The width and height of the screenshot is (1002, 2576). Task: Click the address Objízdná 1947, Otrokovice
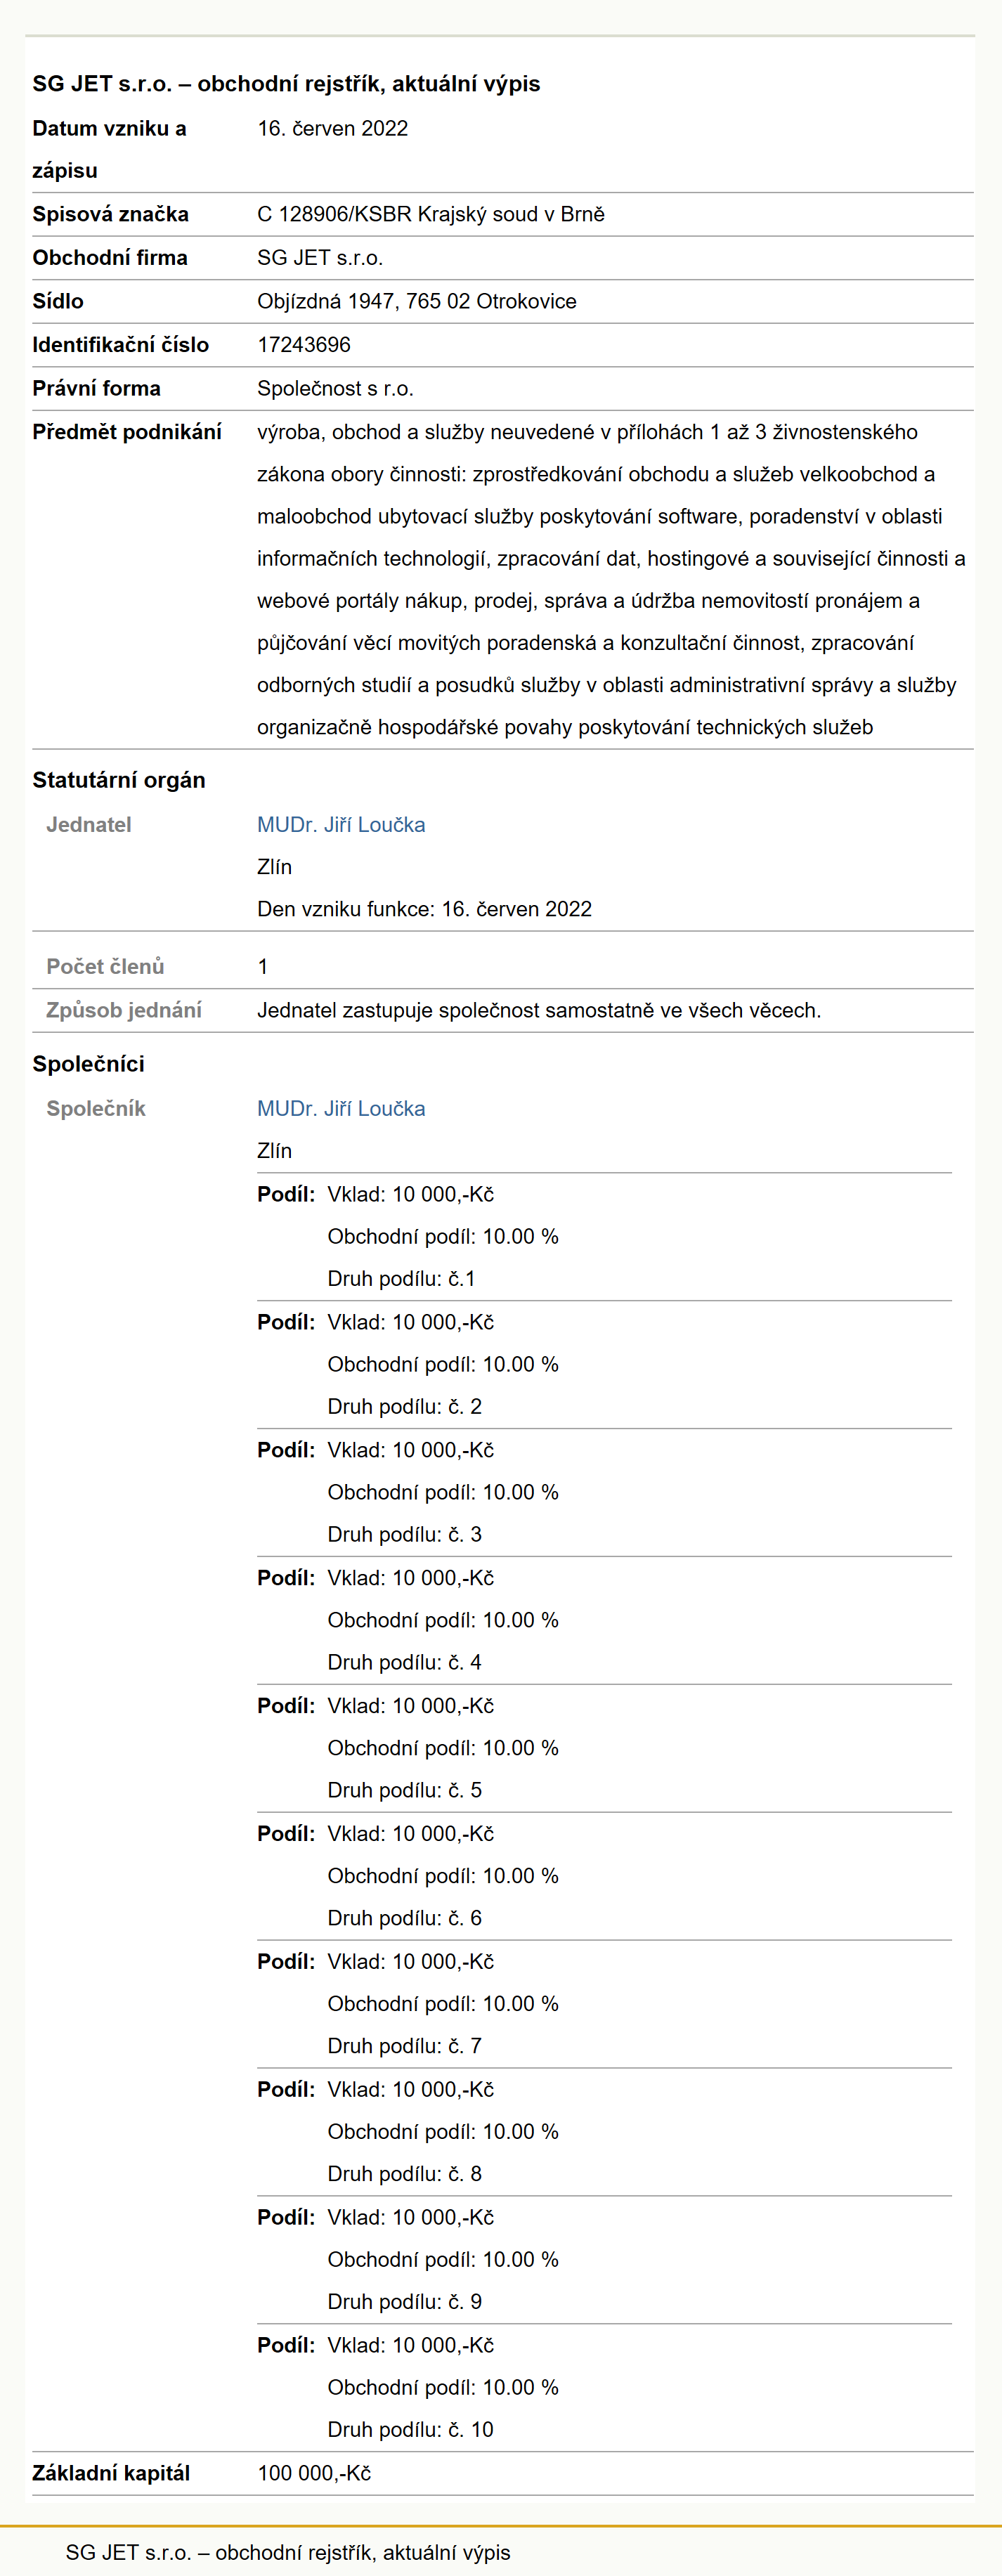(x=417, y=301)
